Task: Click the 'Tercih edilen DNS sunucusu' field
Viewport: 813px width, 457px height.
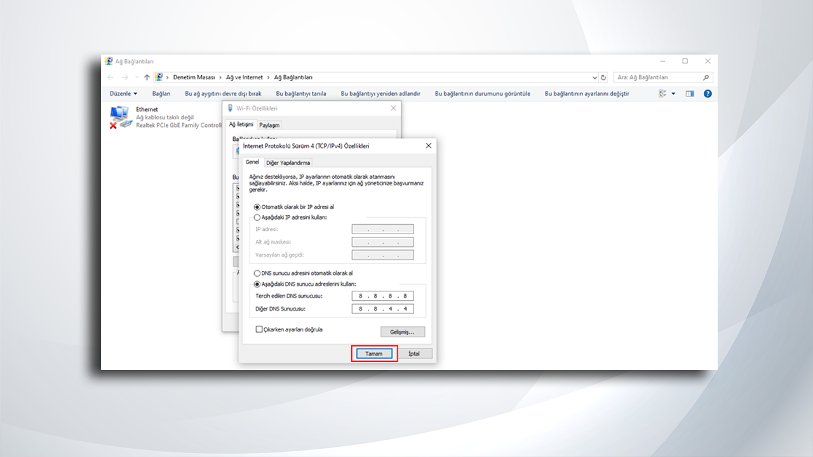Action: click(x=382, y=296)
